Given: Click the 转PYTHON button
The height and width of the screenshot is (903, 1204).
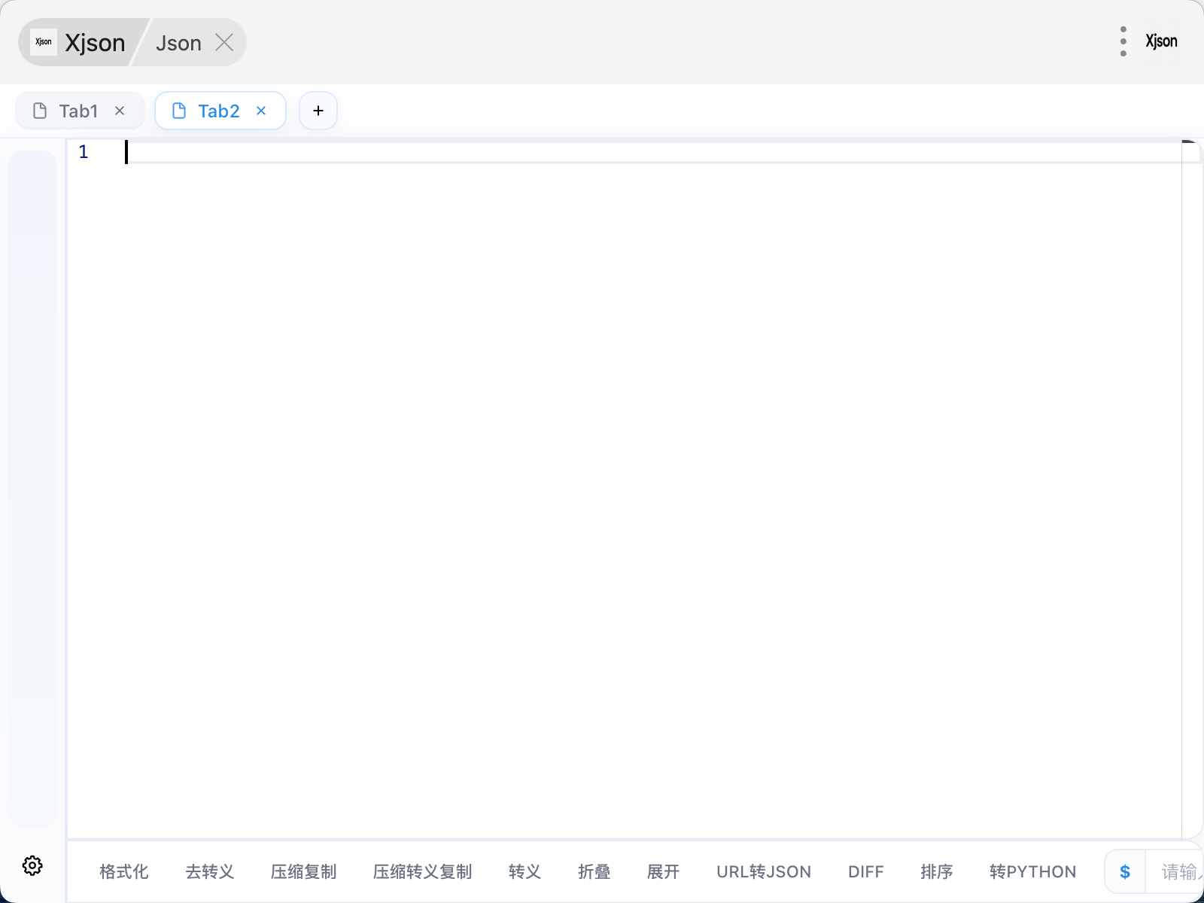Looking at the screenshot, I should [x=1033, y=871].
